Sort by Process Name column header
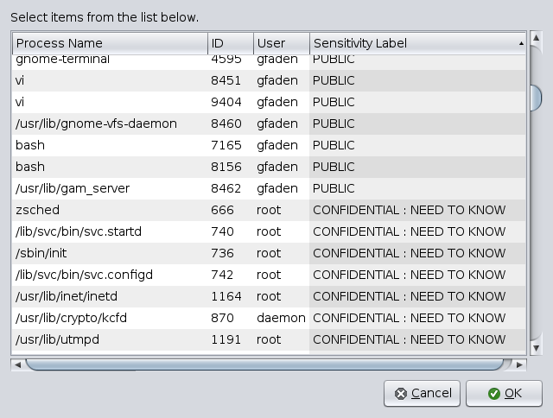 tap(109, 43)
